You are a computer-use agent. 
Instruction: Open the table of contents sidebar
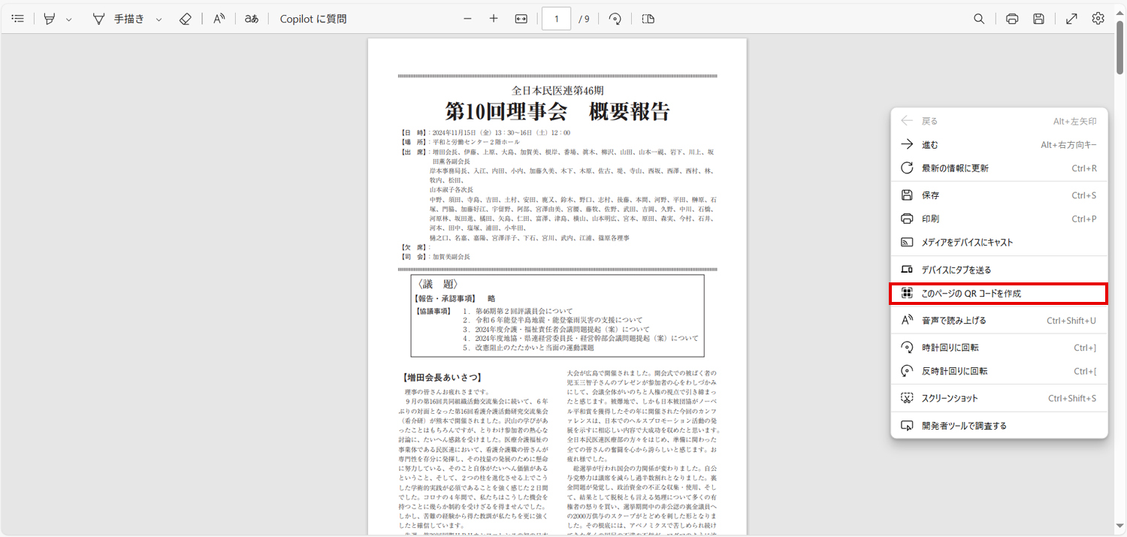point(18,19)
